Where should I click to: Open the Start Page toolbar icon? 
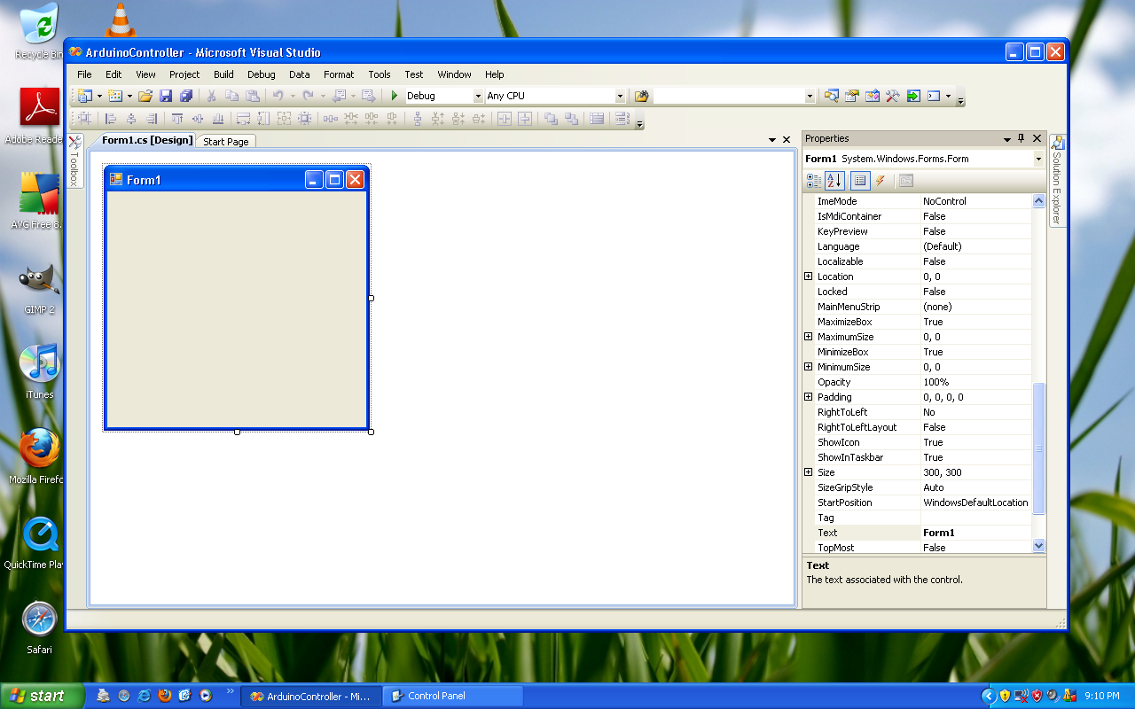click(x=913, y=96)
